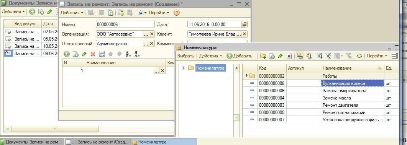Click Дата column header in documents list

tap(49, 24)
